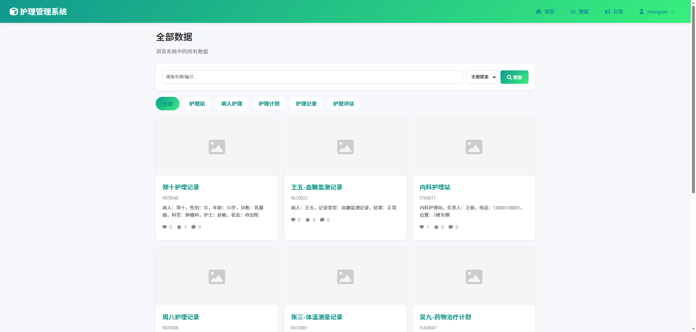Open the 周八护理记录 card title

(x=181, y=317)
